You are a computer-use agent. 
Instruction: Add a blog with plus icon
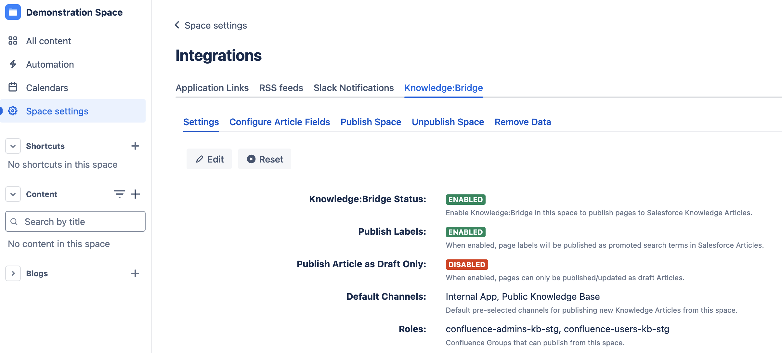coord(135,273)
